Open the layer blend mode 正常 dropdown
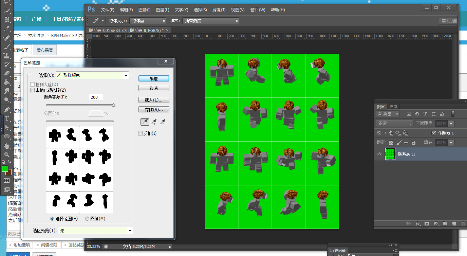Screen dimensions: 467x256 coord(394,124)
